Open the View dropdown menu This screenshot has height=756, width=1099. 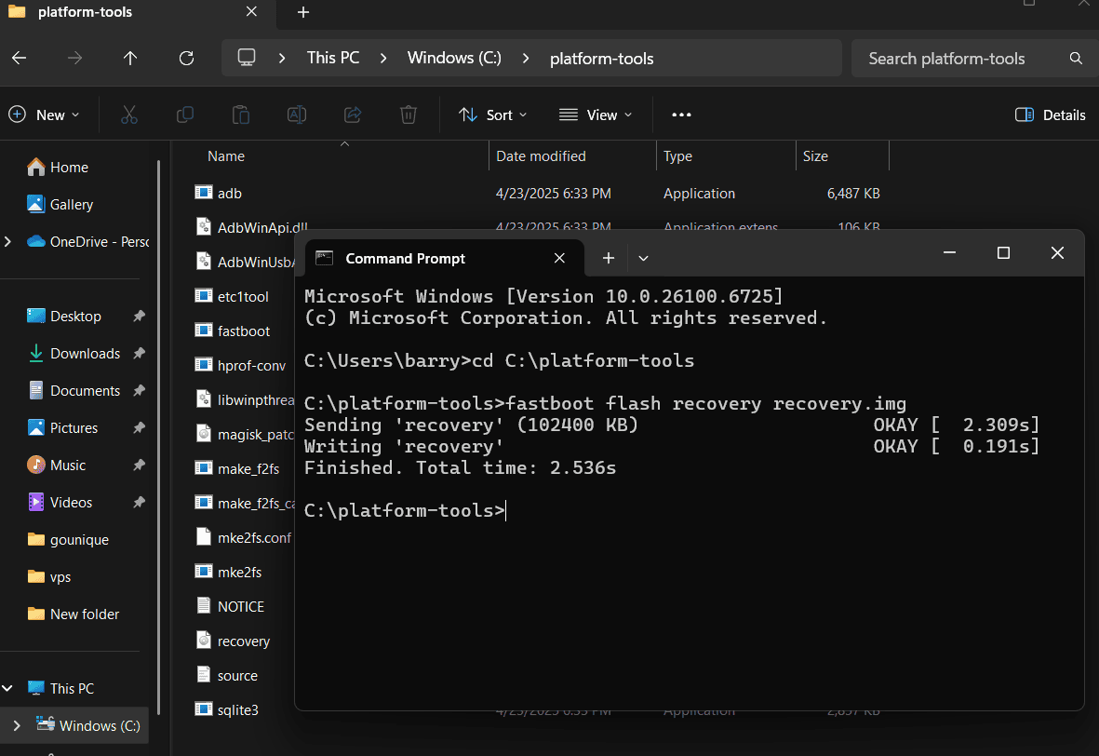(x=596, y=115)
